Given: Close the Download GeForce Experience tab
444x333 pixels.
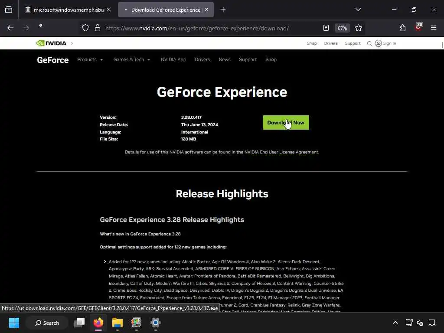Looking at the screenshot, I should pos(206,10).
